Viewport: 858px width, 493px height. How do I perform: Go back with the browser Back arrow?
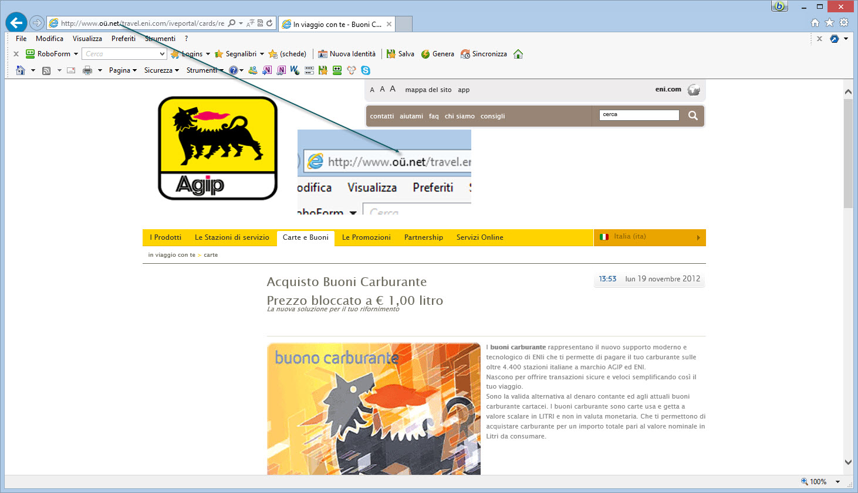(16, 23)
